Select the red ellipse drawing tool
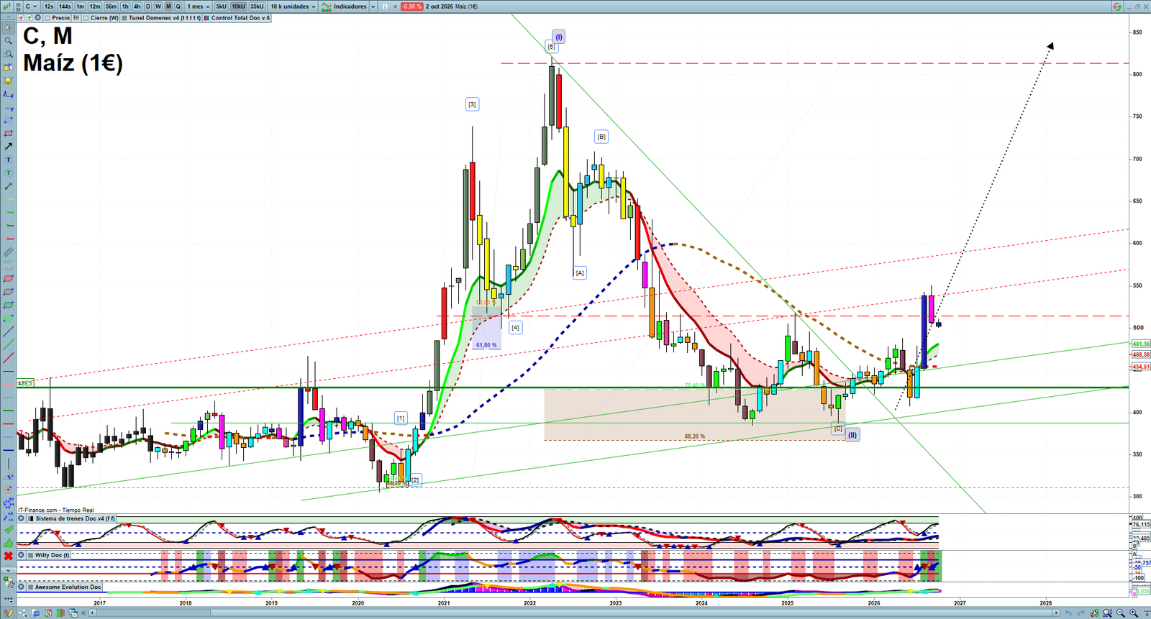Screen dimensions: 1151x619 [x=9, y=278]
